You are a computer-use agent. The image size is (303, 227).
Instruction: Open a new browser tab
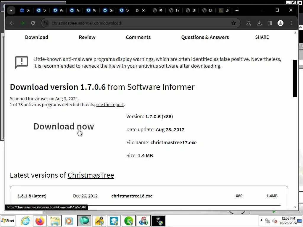[237, 10]
